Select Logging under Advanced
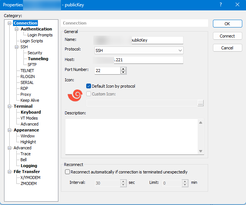The width and height of the screenshot is (246, 205). coord(29,166)
